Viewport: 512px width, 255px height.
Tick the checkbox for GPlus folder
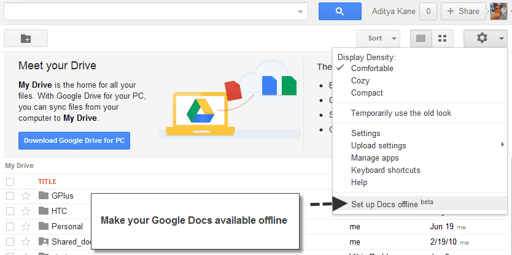click(10, 196)
